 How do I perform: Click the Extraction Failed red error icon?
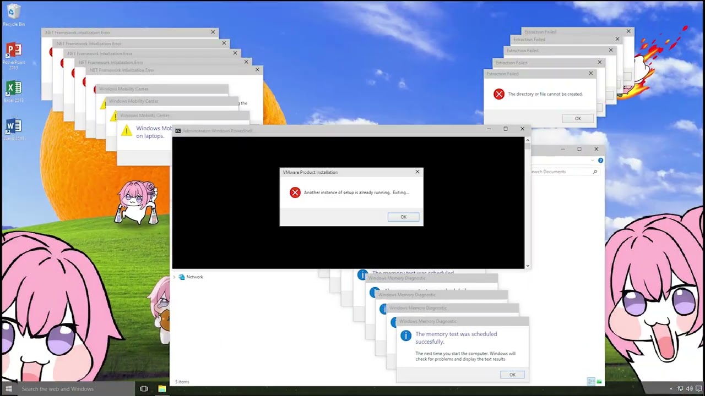(x=499, y=94)
